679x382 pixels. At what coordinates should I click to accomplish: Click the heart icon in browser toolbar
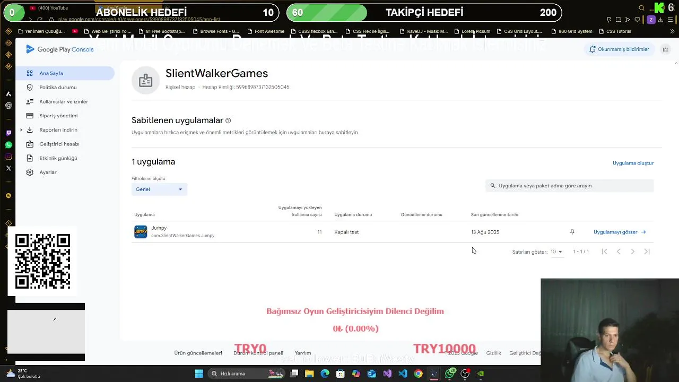638,20
